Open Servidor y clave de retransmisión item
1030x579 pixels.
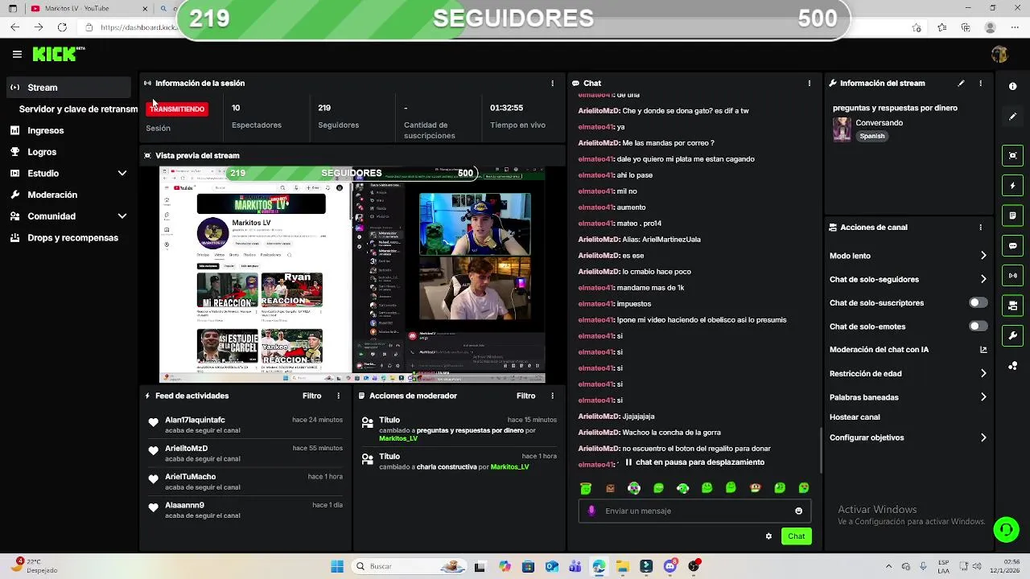click(78, 109)
